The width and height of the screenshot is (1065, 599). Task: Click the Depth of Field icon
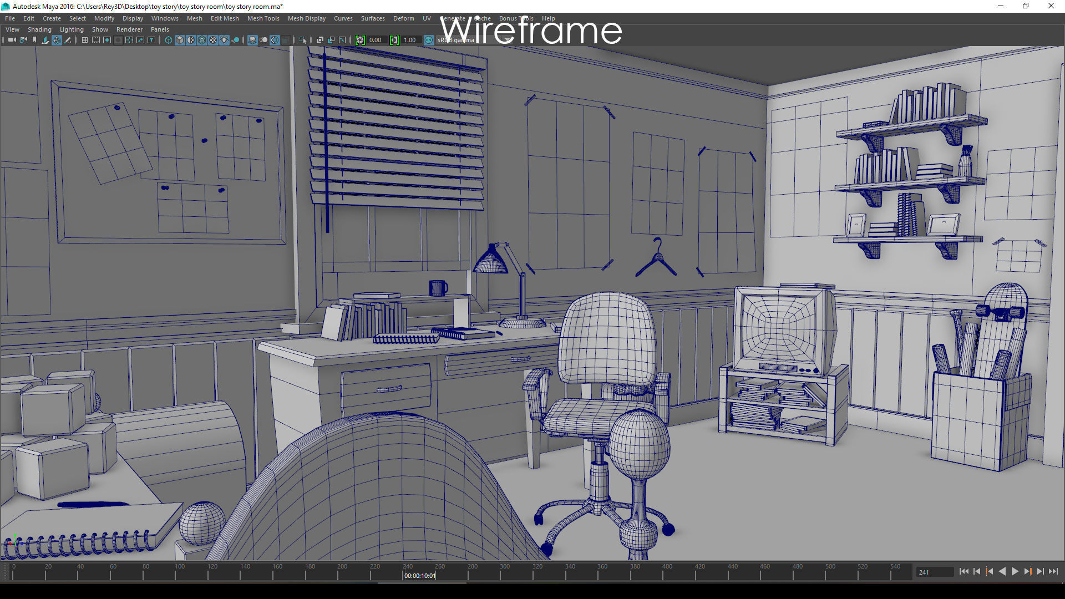(x=286, y=40)
